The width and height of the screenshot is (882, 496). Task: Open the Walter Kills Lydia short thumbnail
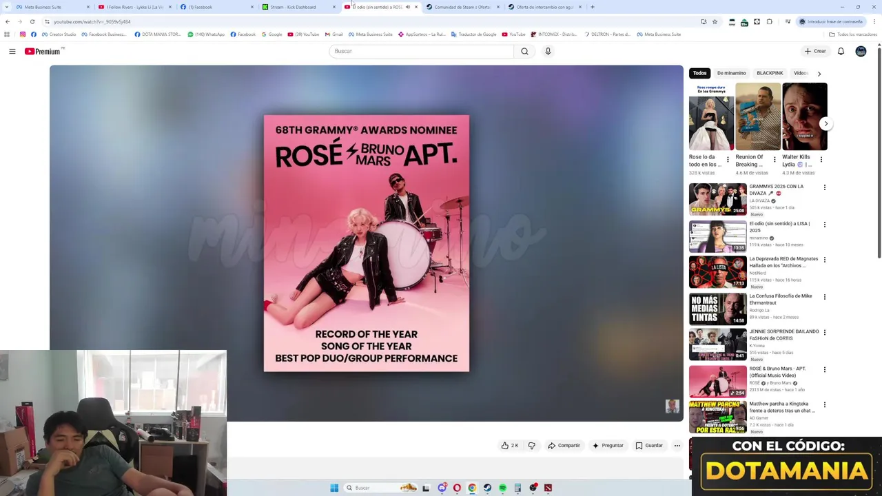tap(804, 116)
